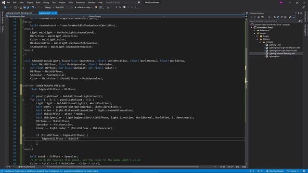The width and height of the screenshot is (308, 173).
Task: Toggle Show All Files in Solution Explorer
Action: click(285, 17)
